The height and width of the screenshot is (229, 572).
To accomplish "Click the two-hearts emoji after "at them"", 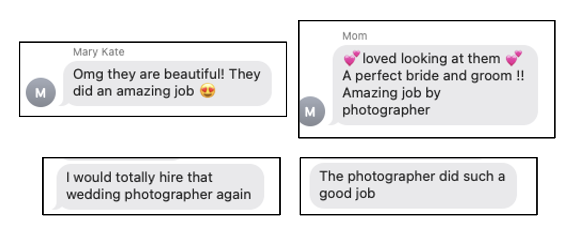I will (514, 58).
